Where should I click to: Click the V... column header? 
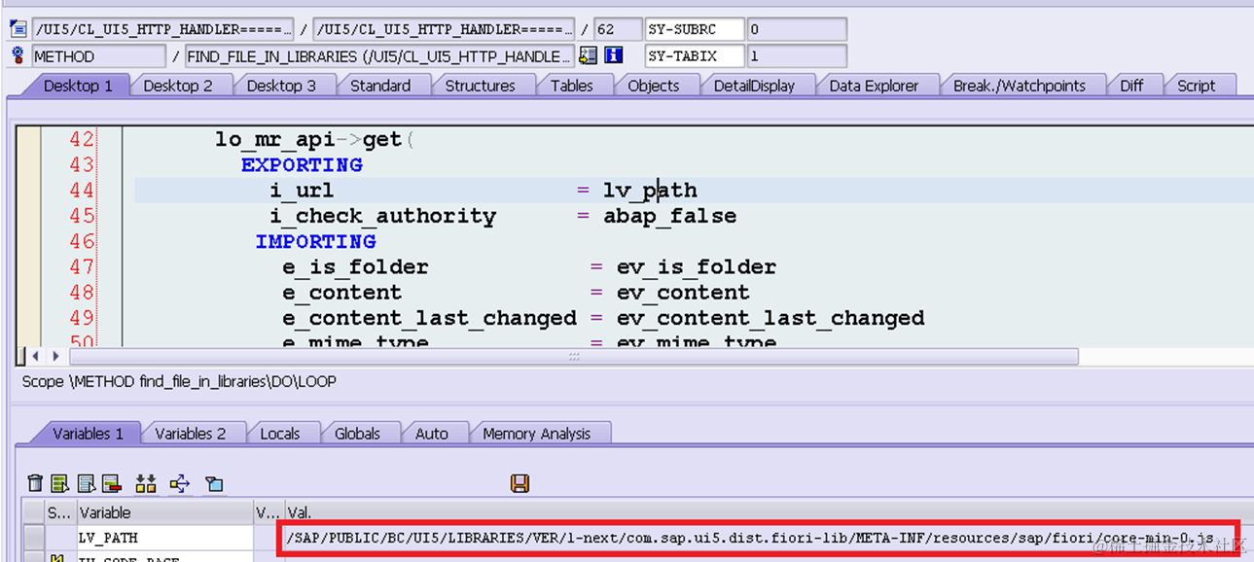coord(268,512)
